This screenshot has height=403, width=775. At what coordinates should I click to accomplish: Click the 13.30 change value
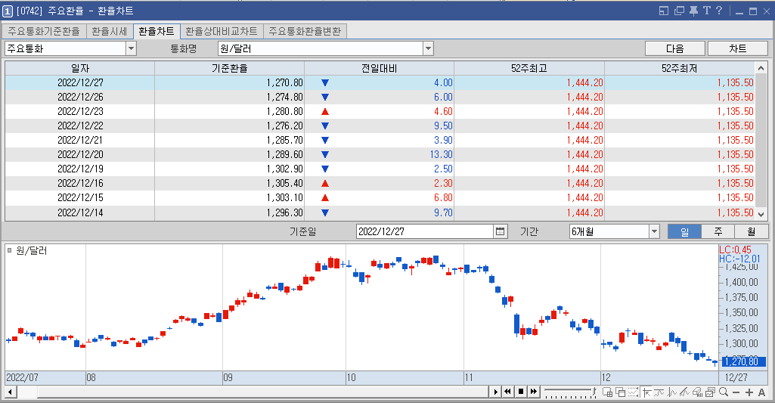(441, 154)
